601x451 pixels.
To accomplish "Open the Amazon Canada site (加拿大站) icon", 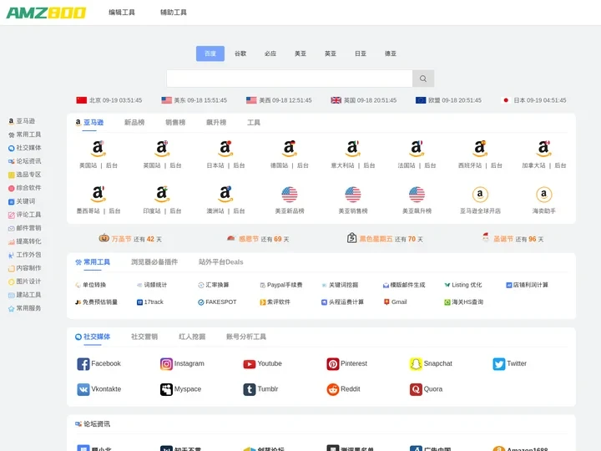I will pyautogui.click(x=543, y=149).
